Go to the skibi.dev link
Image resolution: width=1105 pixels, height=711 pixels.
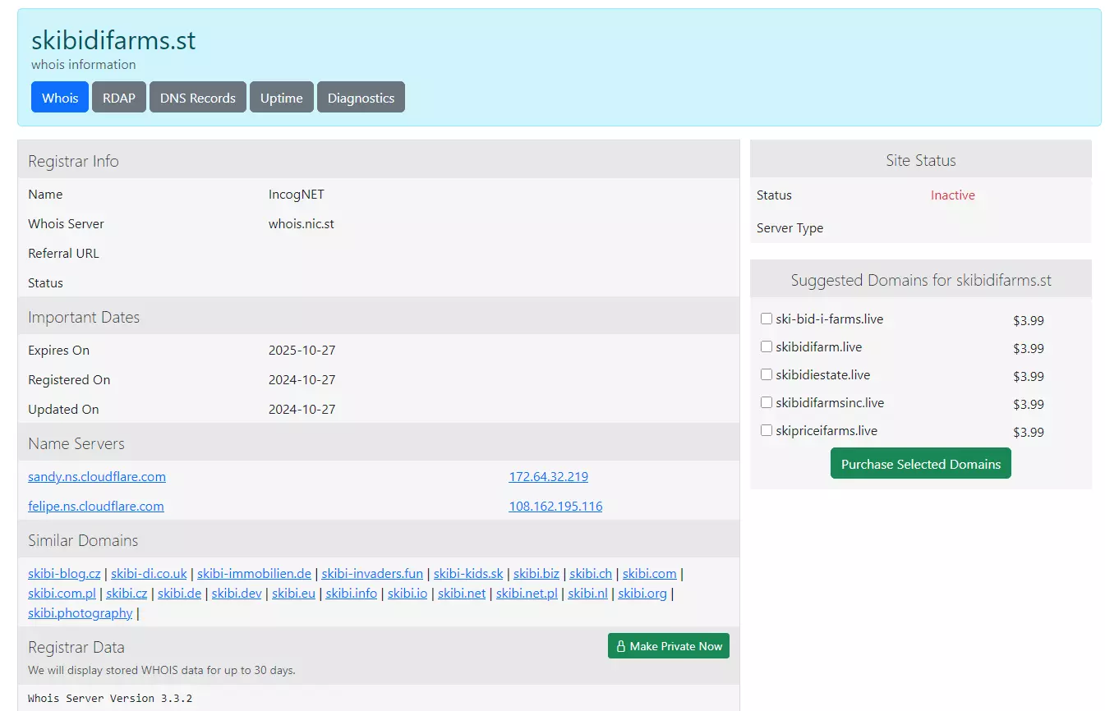(237, 593)
